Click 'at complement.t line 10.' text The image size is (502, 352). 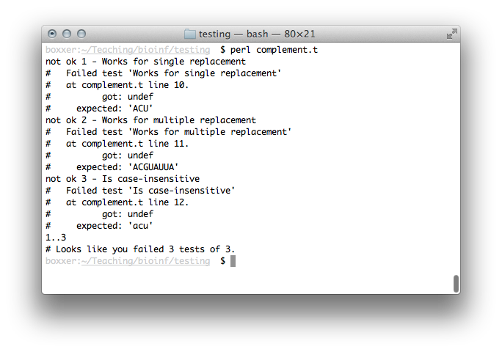click(127, 85)
